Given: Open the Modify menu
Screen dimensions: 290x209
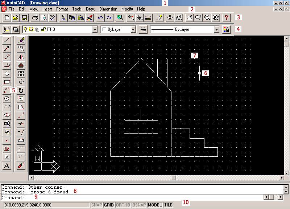Looking at the screenshot, I should [127, 9].
